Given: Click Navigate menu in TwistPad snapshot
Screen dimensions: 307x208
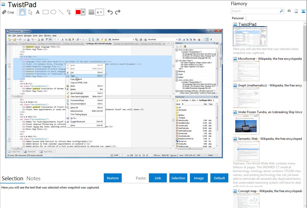Looking at the screenshot, I should coord(28,36).
